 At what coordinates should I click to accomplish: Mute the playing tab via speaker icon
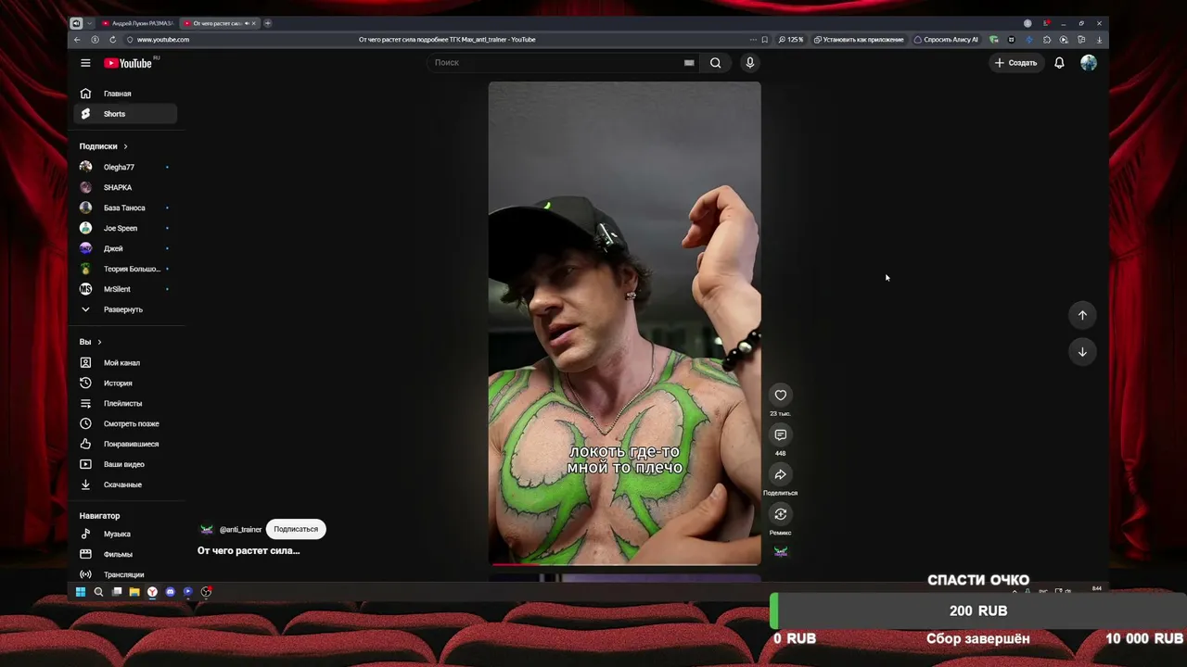click(x=246, y=23)
